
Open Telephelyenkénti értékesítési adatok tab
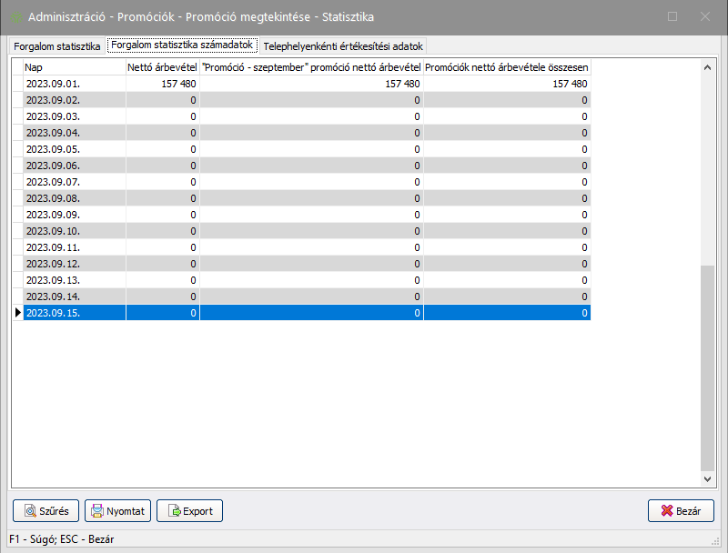click(x=343, y=45)
